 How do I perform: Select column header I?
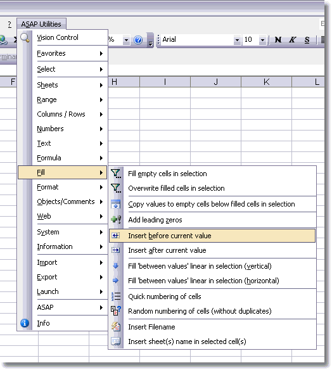pos(165,82)
